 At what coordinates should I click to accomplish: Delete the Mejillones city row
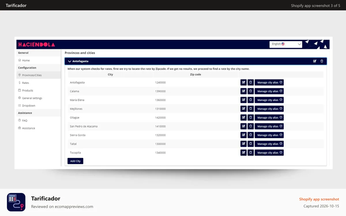coord(251,109)
